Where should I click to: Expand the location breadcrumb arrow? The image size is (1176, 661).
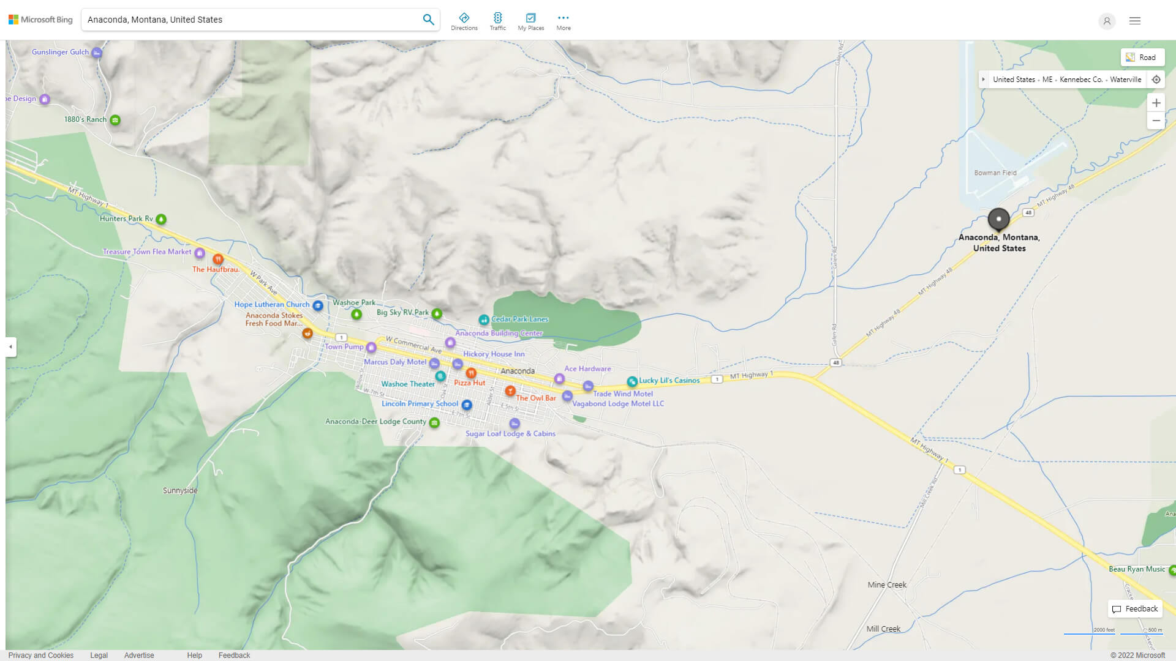(x=984, y=80)
